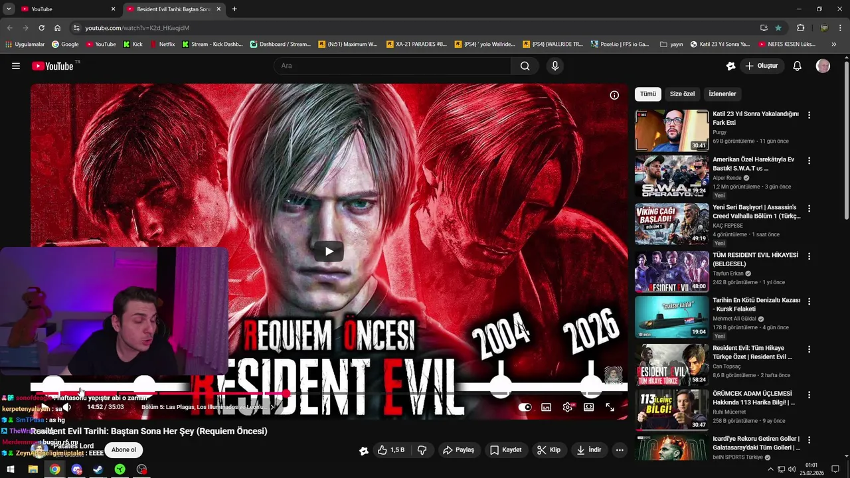Image resolution: width=850 pixels, height=478 pixels.
Task: Open options for Katil 23 Yıl video
Action: 809,115
